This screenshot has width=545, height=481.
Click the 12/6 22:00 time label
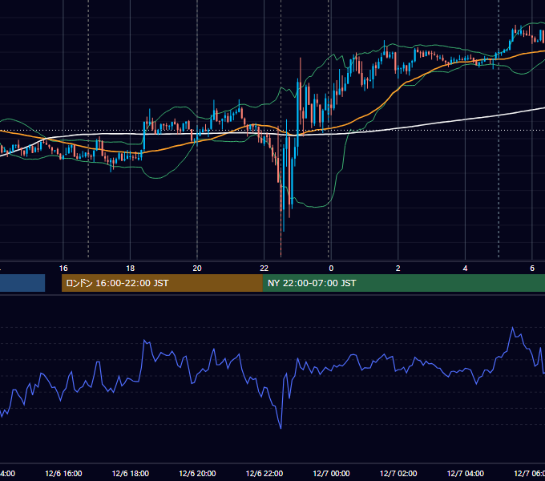(264, 473)
